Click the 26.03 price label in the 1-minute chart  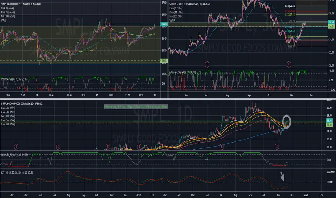(164, 61)
